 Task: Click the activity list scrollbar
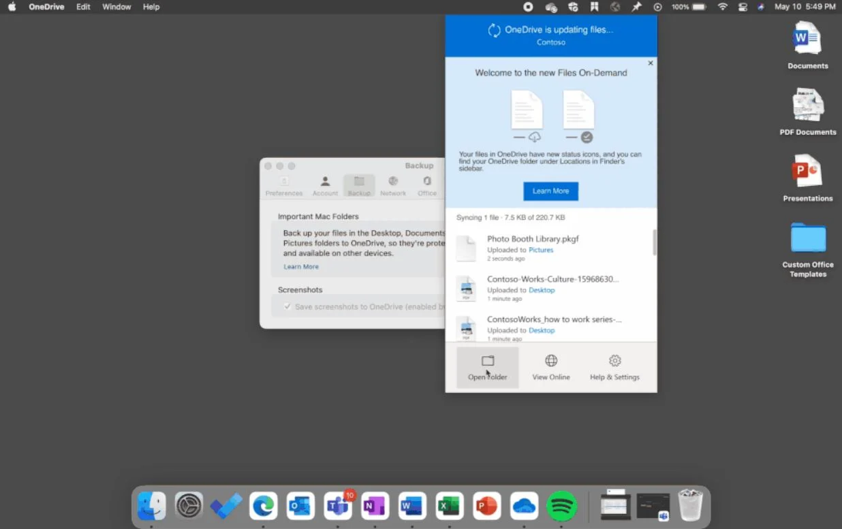coord(655,242)
